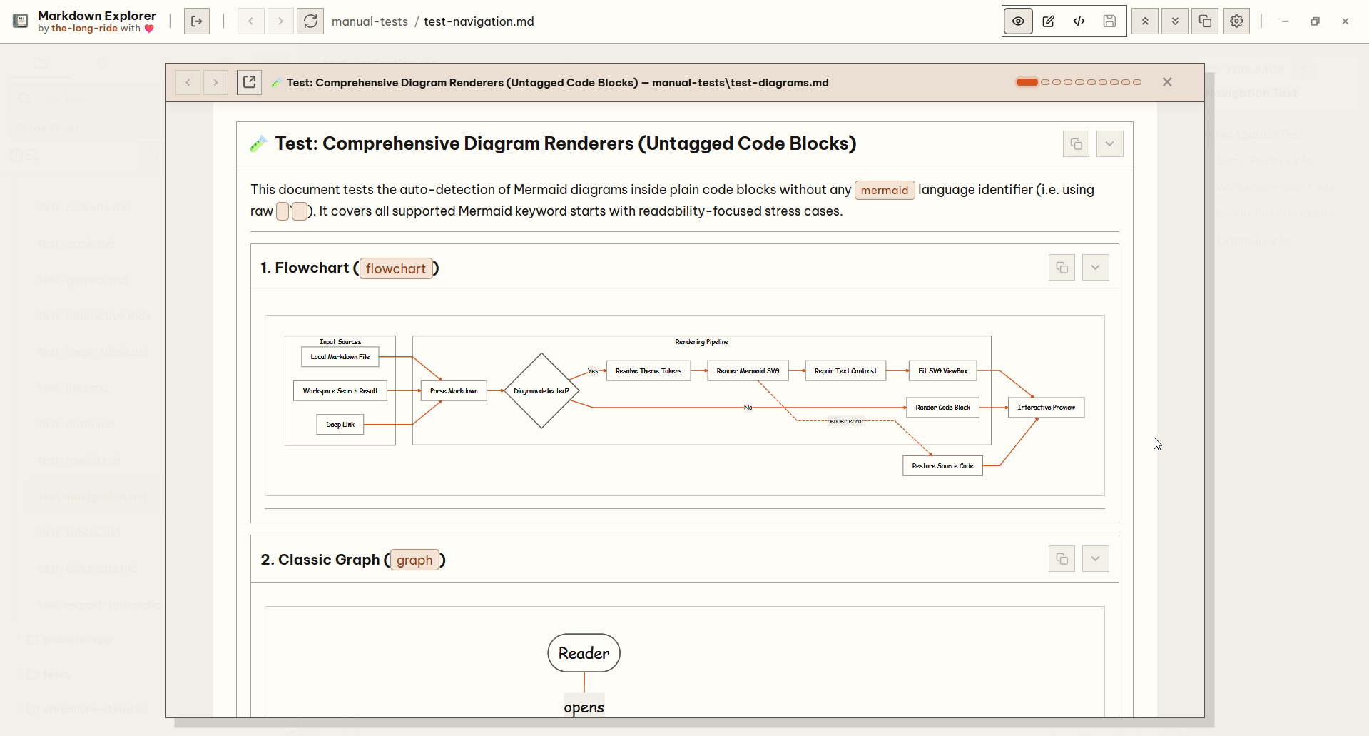The height and width of the screenshot is (736, 1369).
Task: Open test-general.md in background sidebar
Action: pos(83,280)
